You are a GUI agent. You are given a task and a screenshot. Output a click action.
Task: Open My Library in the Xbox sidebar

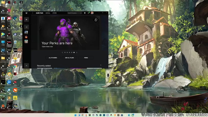pos(27,19)
